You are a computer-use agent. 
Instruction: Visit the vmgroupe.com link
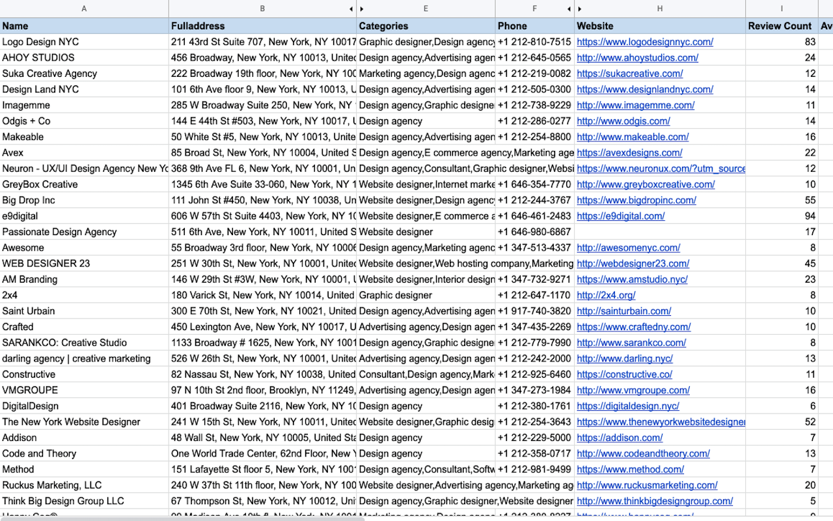pyautogui.click(x=633, y=390)
